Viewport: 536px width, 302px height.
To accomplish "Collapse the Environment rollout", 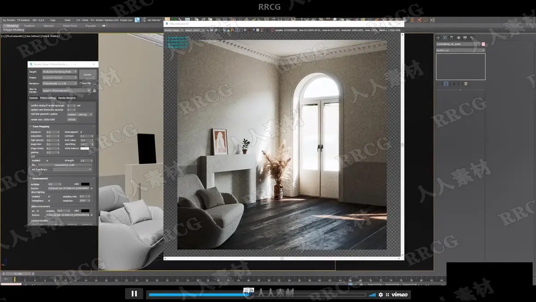I will [40, 179].
